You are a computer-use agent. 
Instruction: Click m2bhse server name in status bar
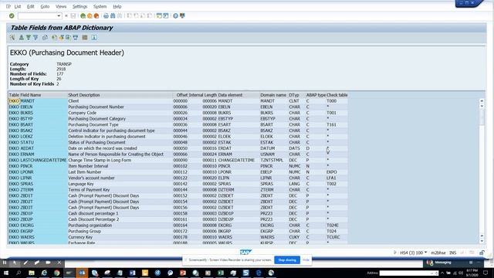(x=438, y=253)
